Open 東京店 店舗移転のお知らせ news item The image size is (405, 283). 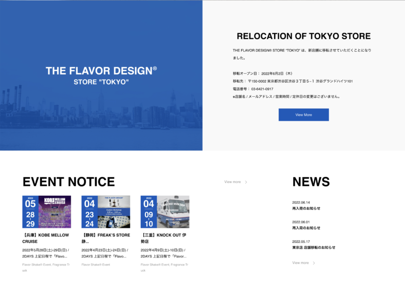tap(314, 244)
